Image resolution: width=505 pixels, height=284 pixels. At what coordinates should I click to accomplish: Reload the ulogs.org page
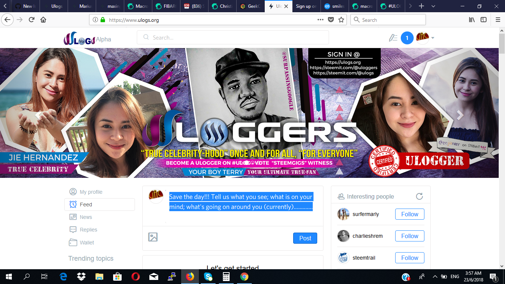[32, 20]
